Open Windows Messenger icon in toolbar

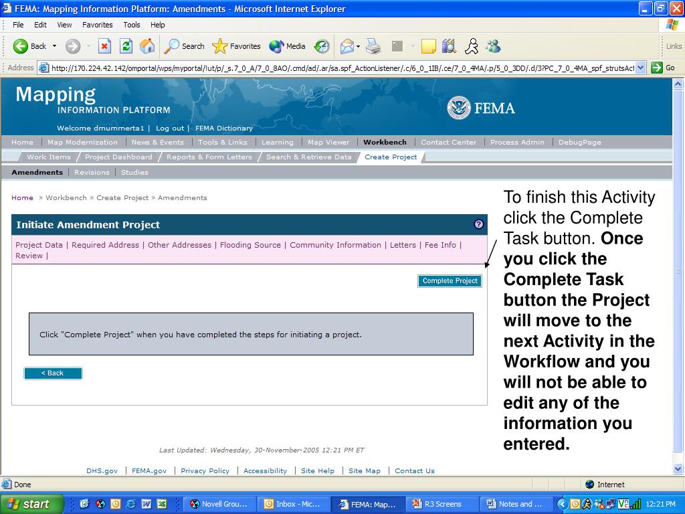point(493,46)
